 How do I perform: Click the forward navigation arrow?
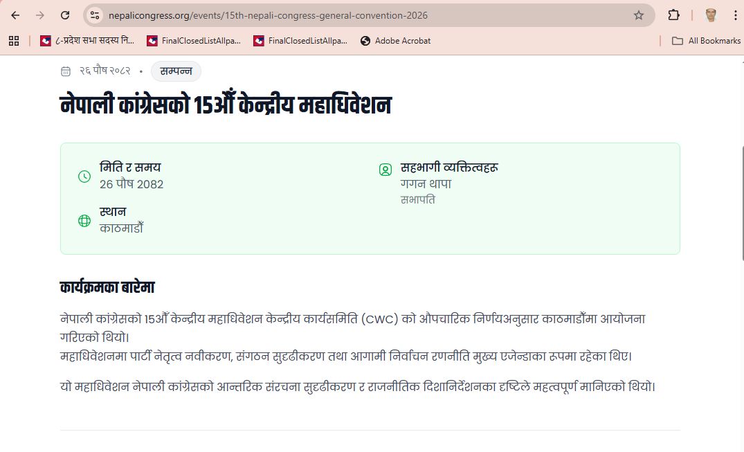[39, 15]
